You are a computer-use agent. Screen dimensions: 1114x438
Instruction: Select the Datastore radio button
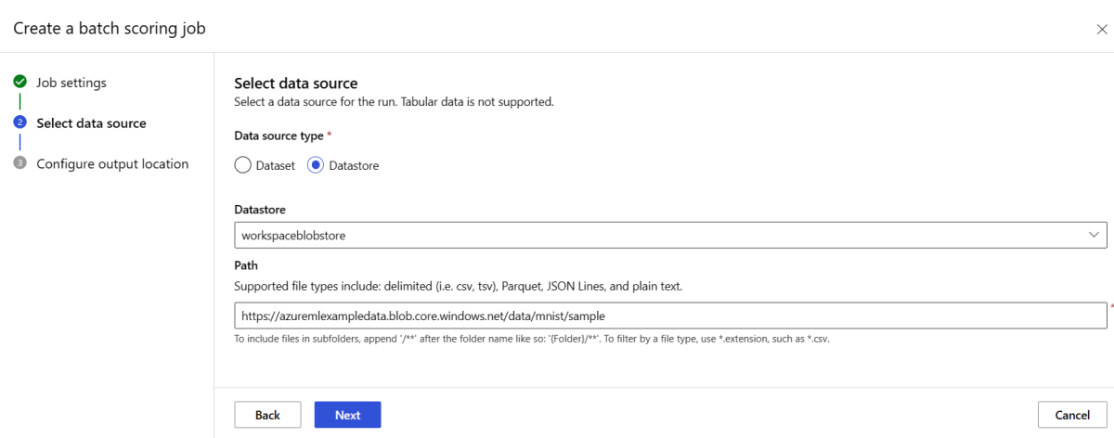(x=316, y=165)
